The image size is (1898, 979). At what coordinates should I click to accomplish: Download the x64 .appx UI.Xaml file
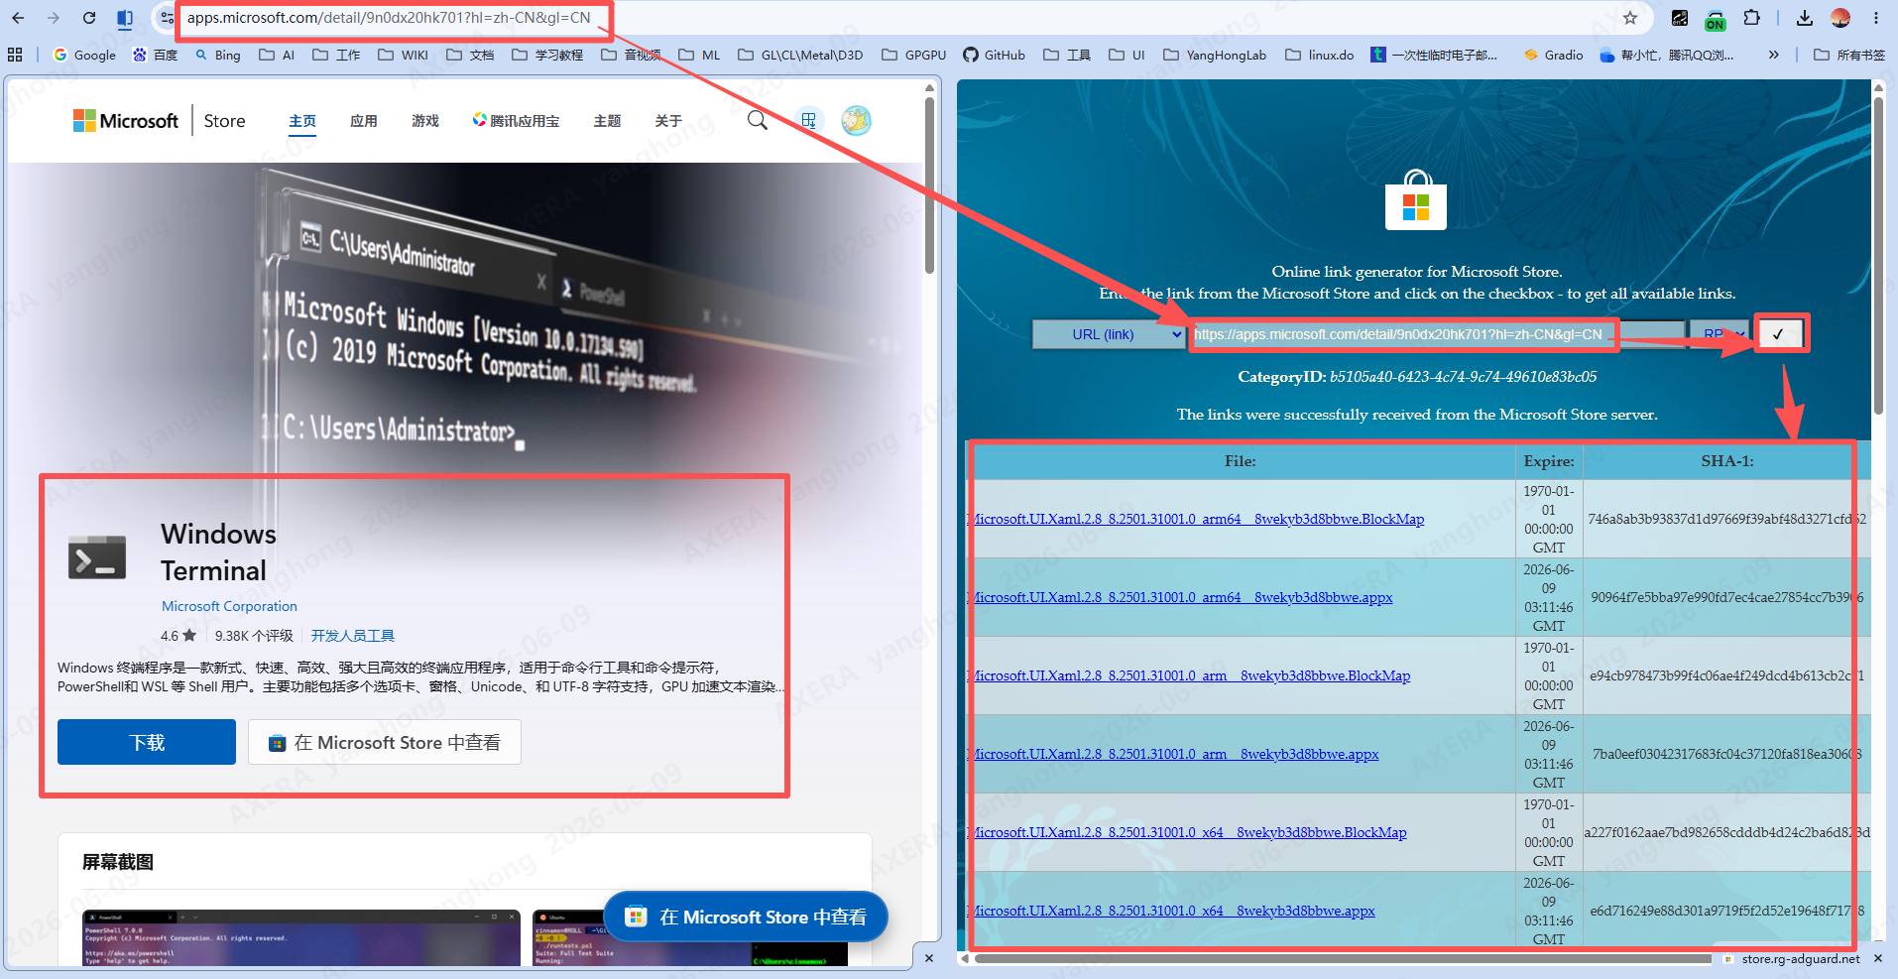tap(1172, 911)
